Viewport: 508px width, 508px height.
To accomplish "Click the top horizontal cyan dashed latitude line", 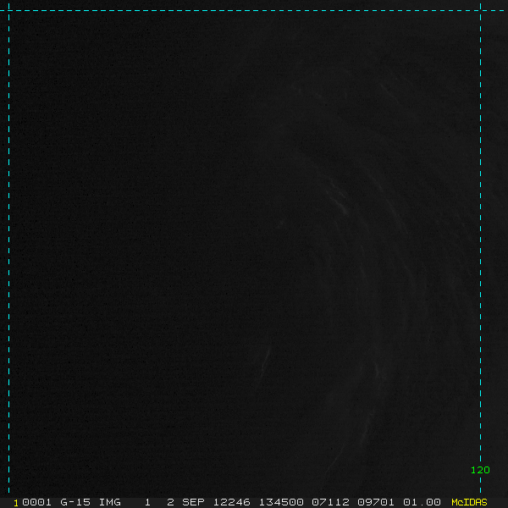I will pos(254,10).
